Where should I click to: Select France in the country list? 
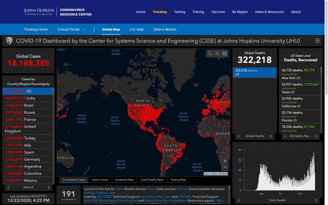pyautogui.click(x=27, y=119)
